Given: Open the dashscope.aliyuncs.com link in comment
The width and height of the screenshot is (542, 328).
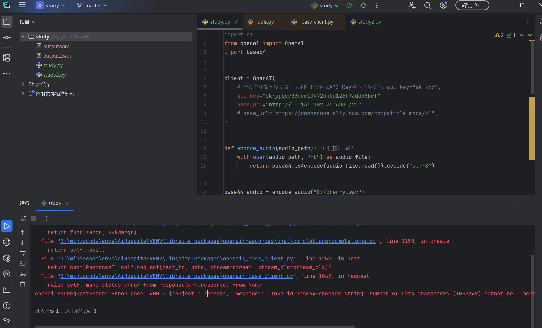Looking at the screenshot, I should tap(353, 113).
